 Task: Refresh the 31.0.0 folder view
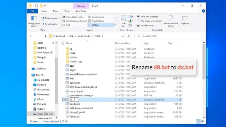(129, 36)
